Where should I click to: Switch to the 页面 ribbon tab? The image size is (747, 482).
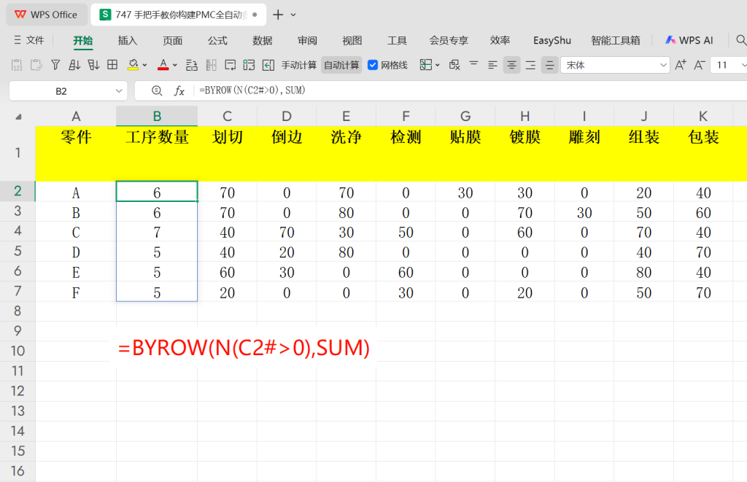pyautogui.click(x=172, y=41)
